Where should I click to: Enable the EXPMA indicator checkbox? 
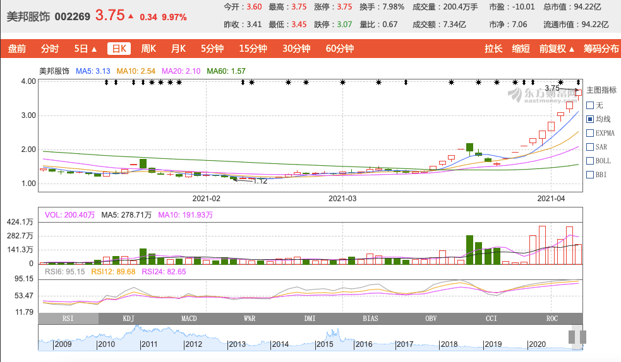[x=590, y=133]
